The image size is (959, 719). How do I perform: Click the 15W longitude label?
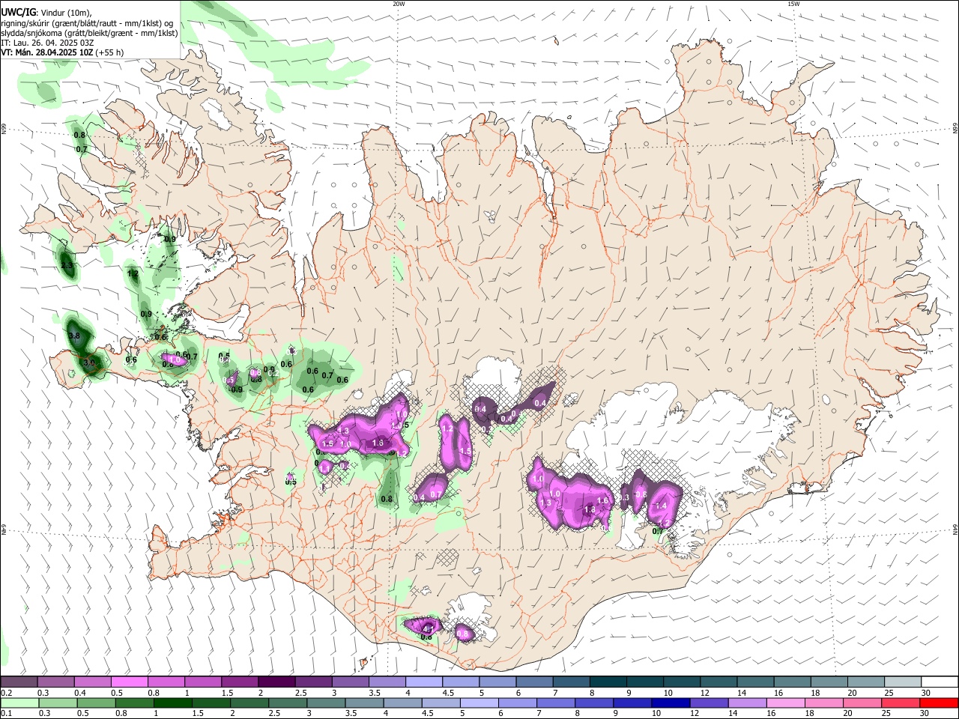point(793,4)
